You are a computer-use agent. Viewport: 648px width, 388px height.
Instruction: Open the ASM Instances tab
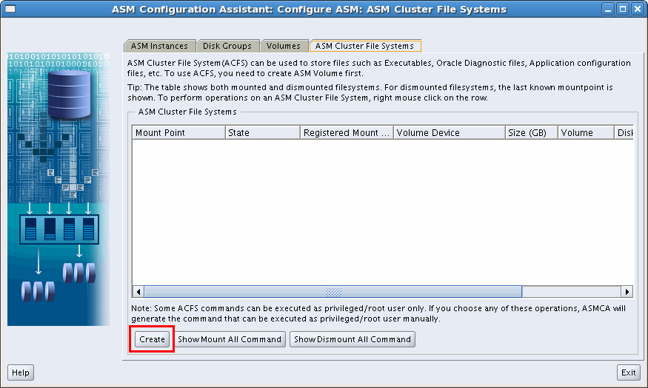(x=159, y=46)
